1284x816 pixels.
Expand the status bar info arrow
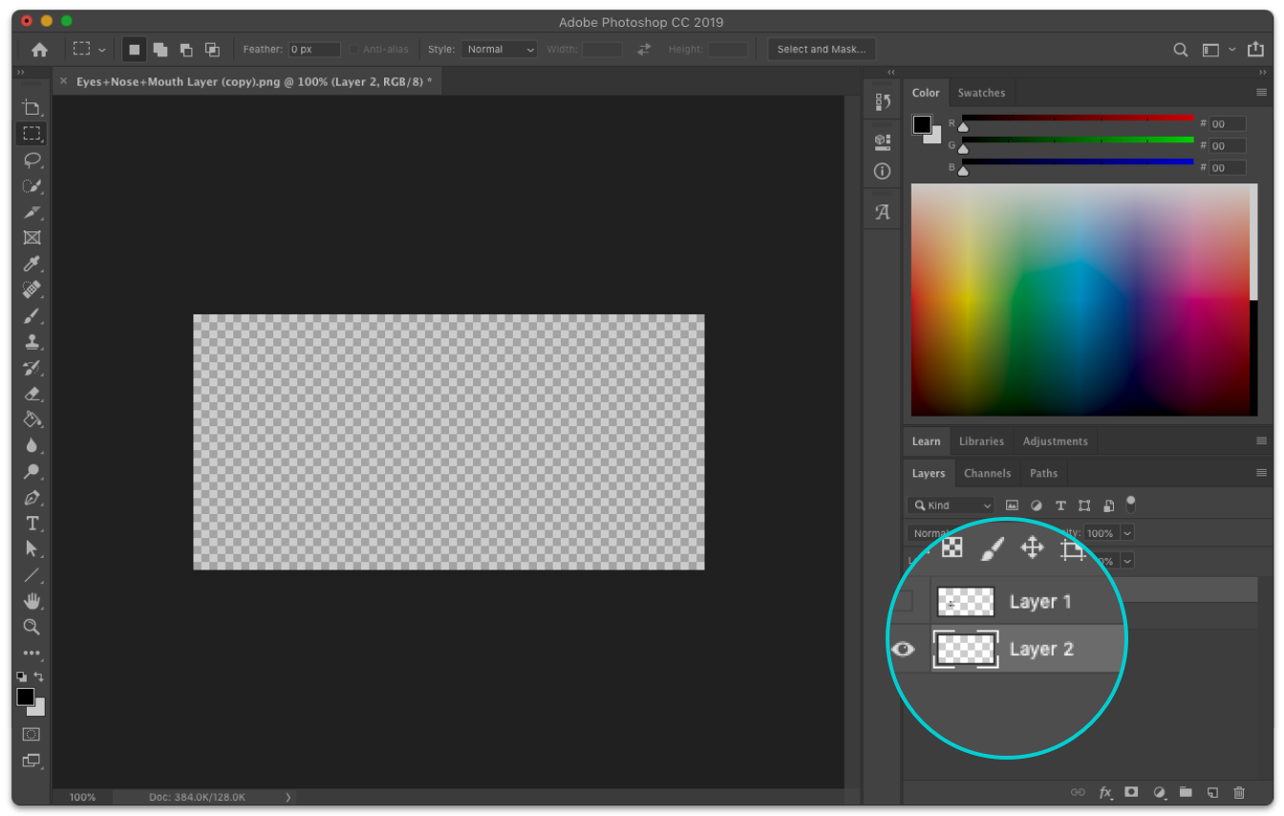pyautogui.click(x=289, y=797)
